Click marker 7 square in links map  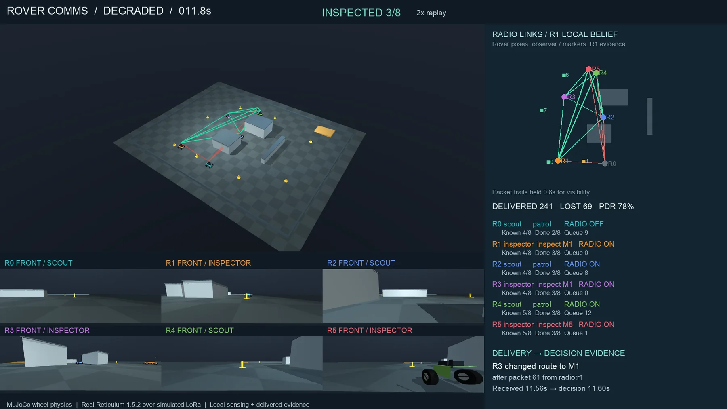tap(542, 110)
